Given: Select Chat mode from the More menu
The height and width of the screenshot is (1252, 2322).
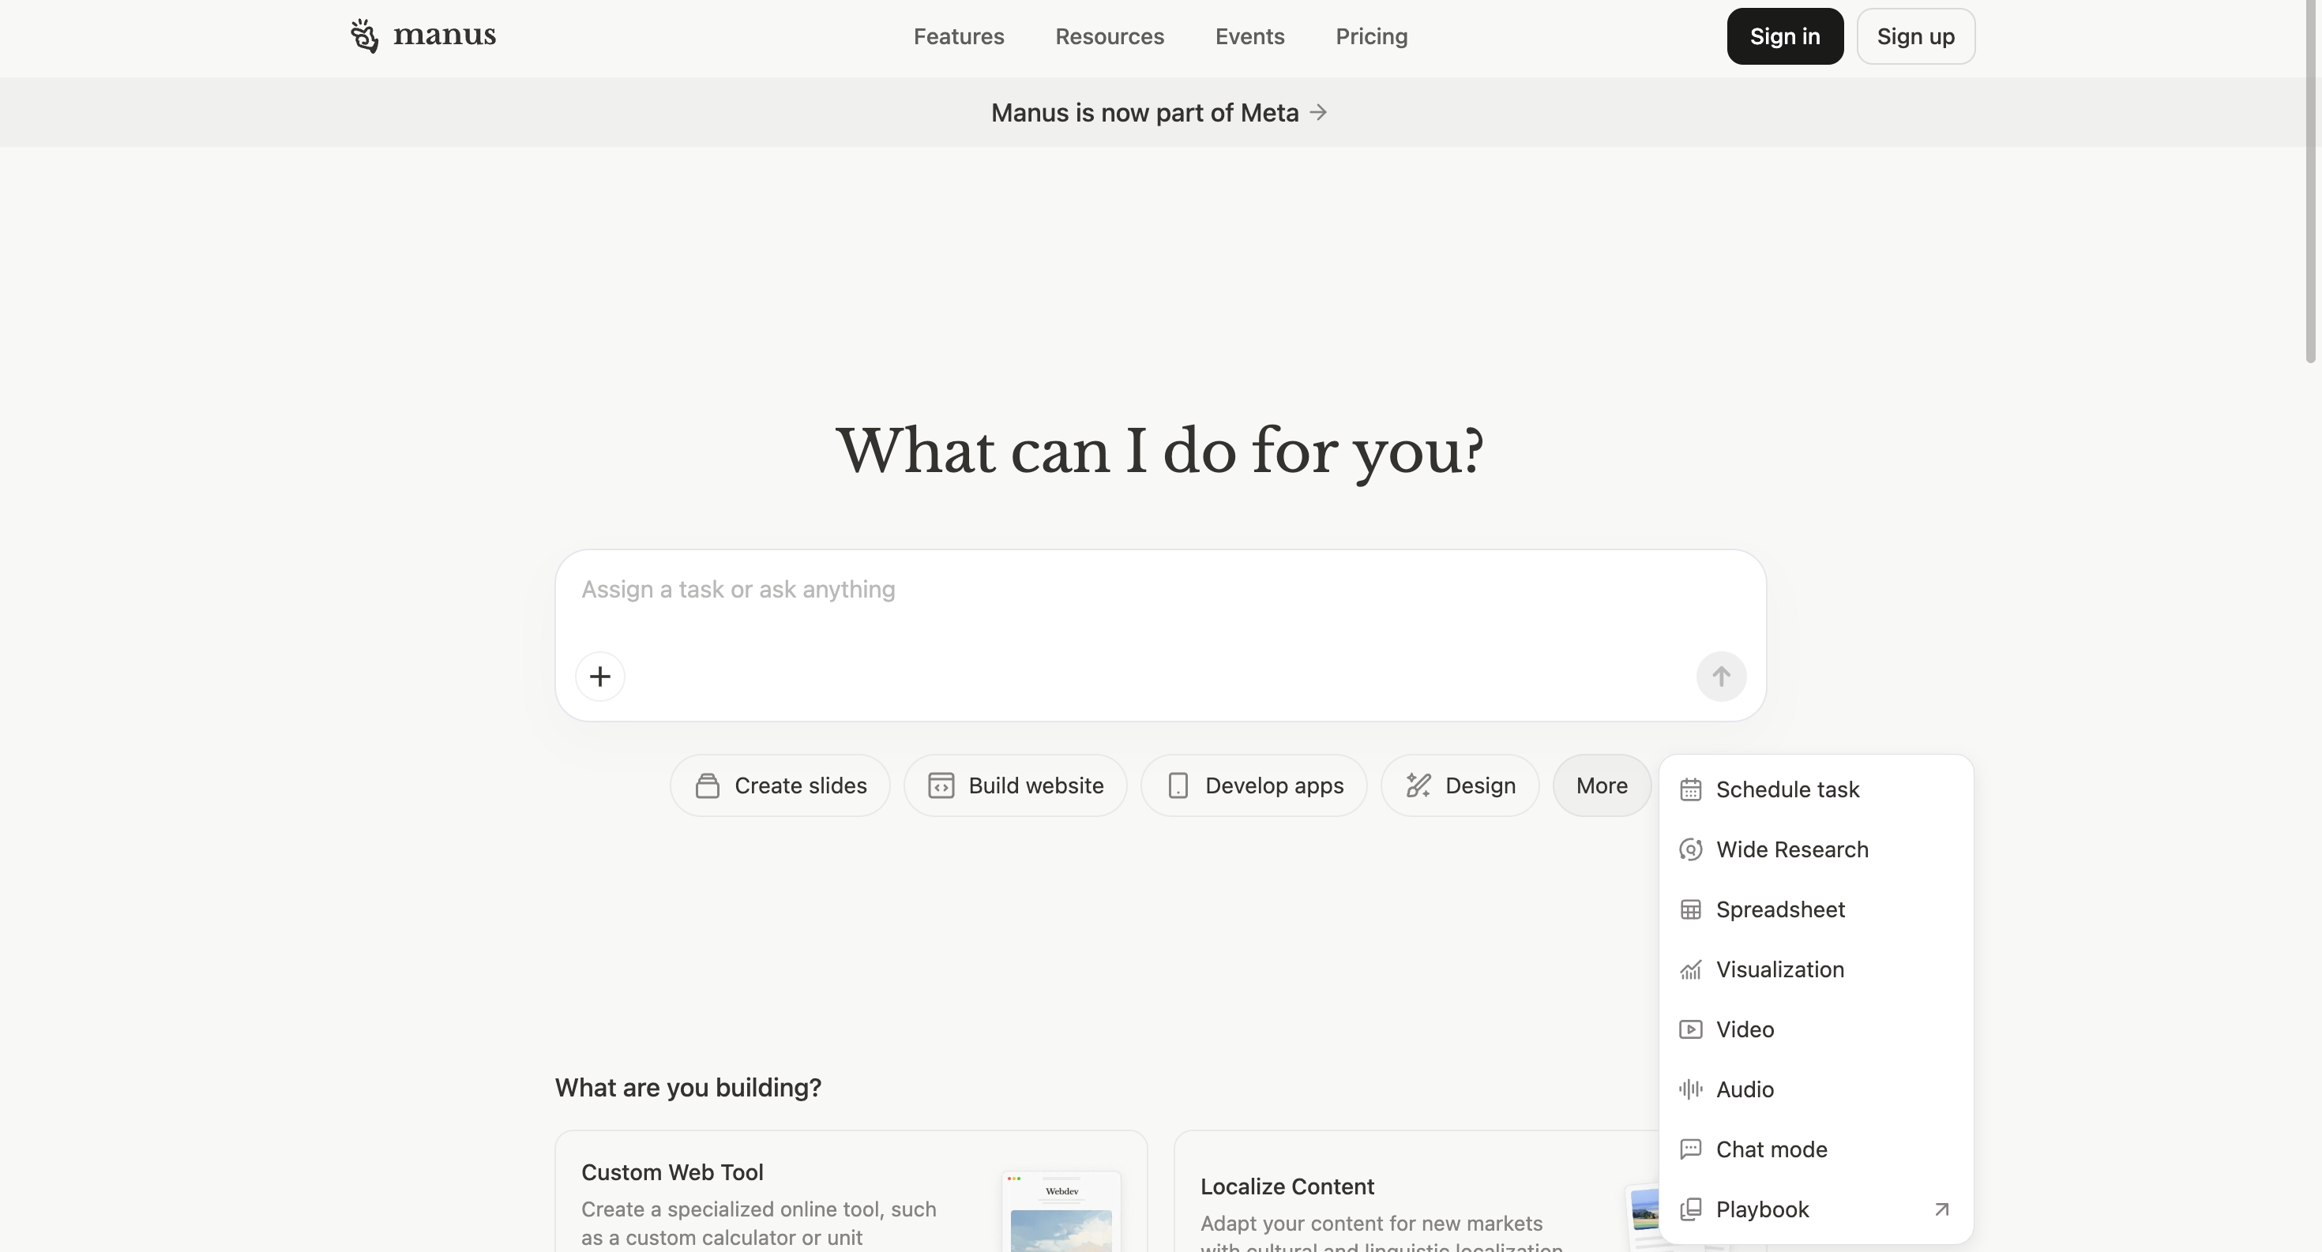Looking at the screenshot, I should coord(1817,1149).
